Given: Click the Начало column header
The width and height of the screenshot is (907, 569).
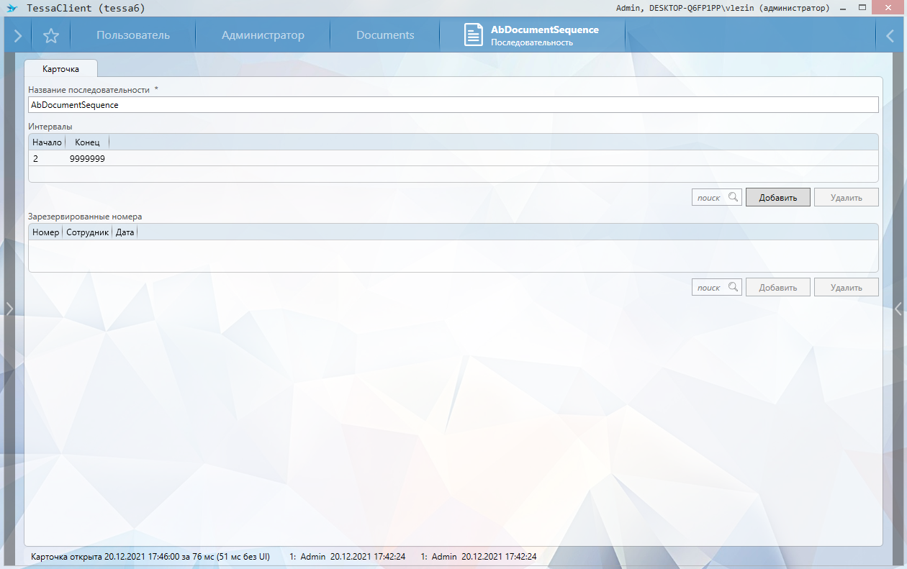Looking at the screenshot, I should (x=47, y=142).
